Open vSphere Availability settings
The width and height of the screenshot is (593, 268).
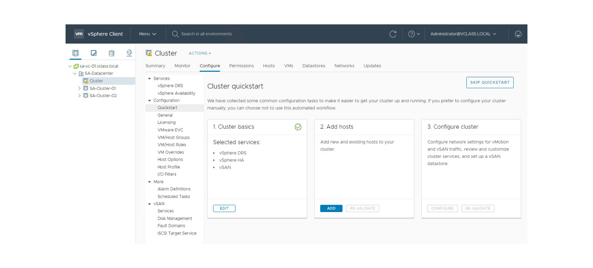point(177,93)
